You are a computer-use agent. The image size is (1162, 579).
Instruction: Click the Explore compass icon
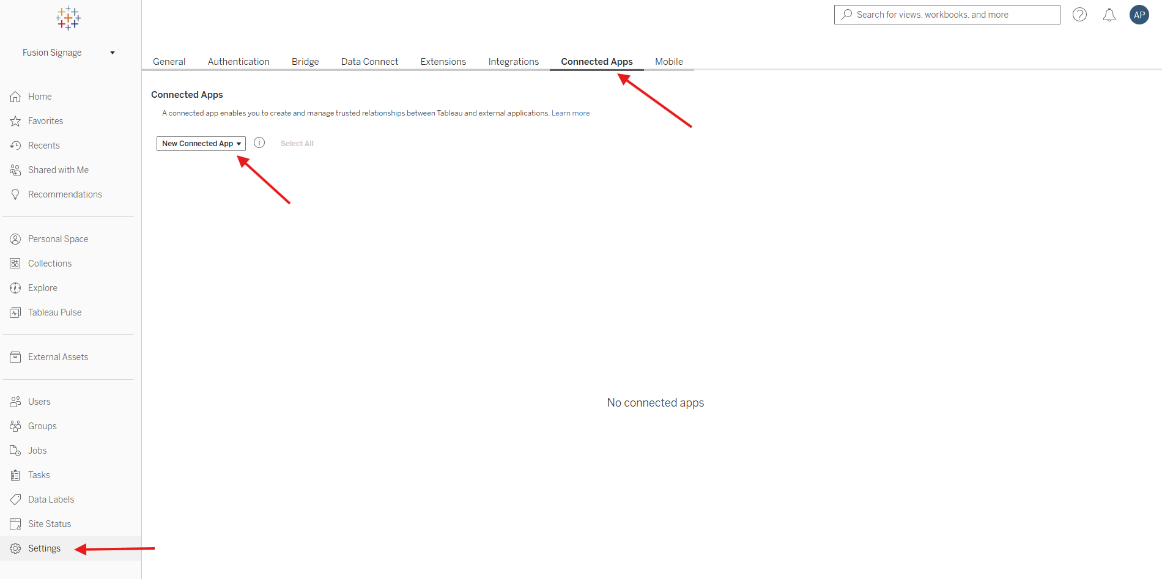click(15, 288)
